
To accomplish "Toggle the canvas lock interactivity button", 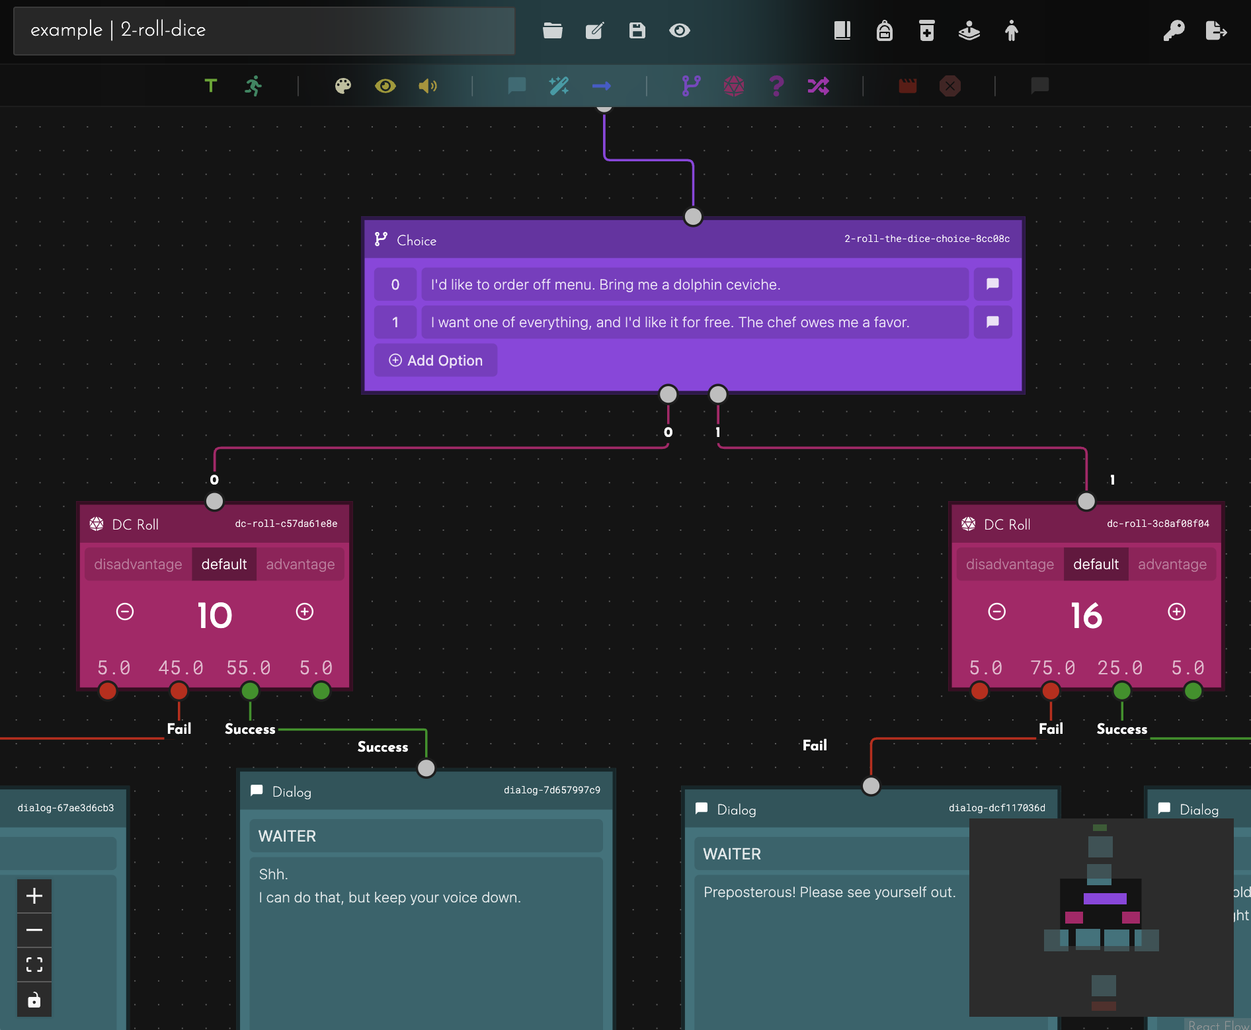I will coord(34,1000).
